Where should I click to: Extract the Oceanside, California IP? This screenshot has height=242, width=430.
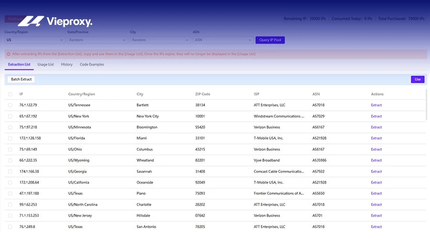point(376,183)
